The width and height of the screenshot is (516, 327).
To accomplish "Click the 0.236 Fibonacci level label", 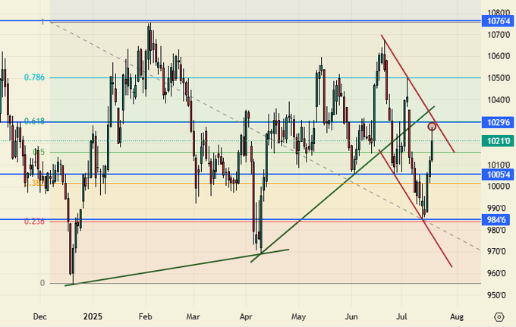I will click(34, 222).
